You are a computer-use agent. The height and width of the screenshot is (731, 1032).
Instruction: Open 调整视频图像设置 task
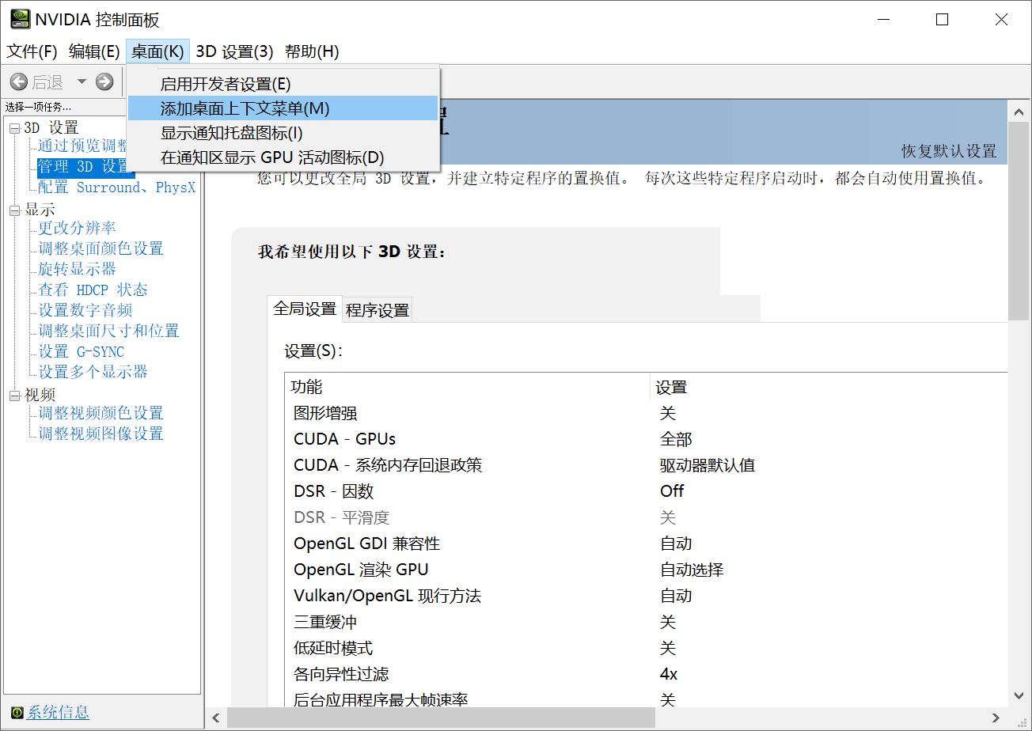(x=101, y=434)
